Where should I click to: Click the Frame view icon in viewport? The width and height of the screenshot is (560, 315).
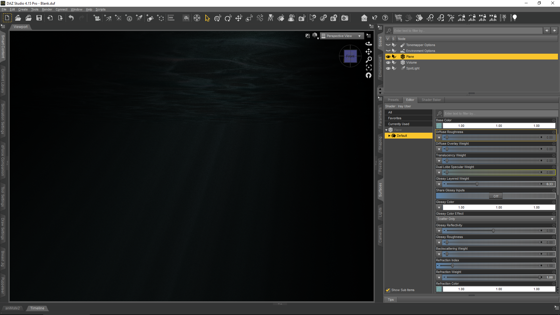369,67
